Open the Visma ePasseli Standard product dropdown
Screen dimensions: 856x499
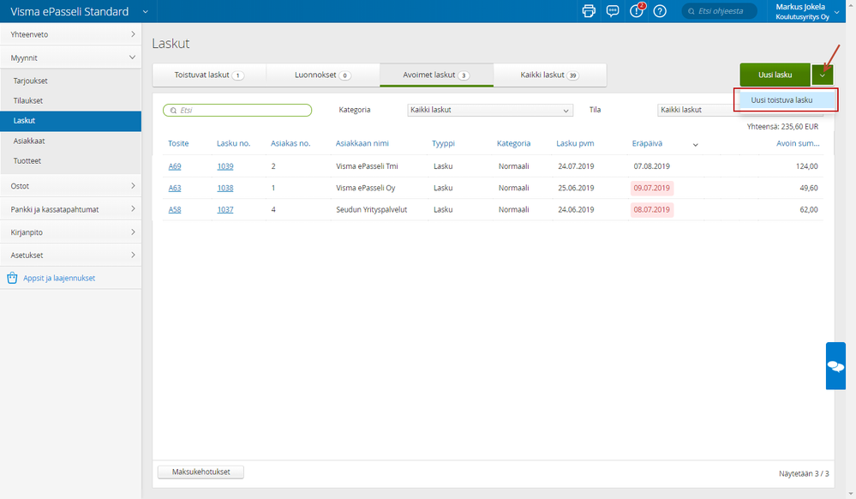coord(145,11)
